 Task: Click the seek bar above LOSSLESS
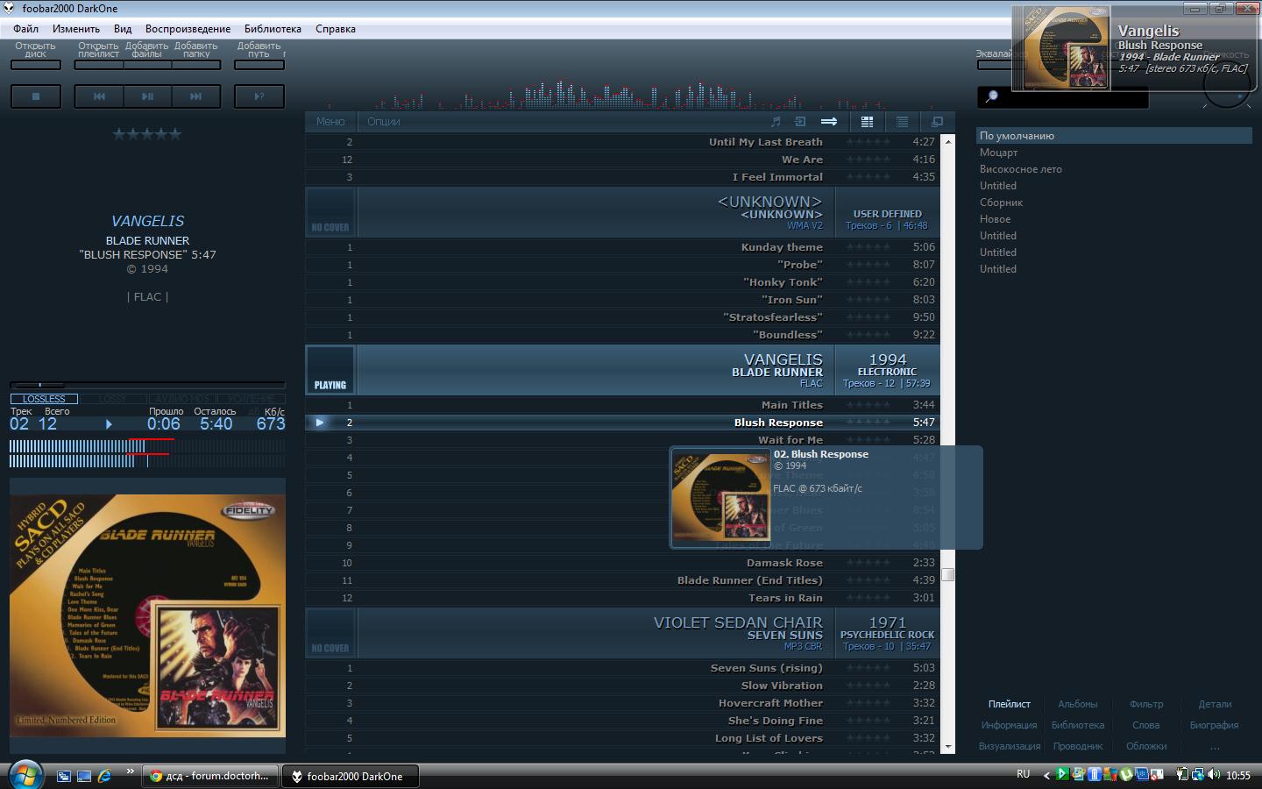[147, 384]
